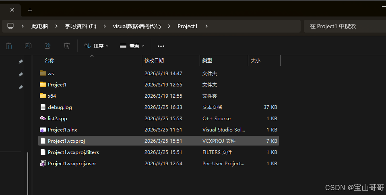Expand the chevron after Project1 breadcrumb
Screen dimensions: 386x195
pyautogui.click(x=206, y=26)
